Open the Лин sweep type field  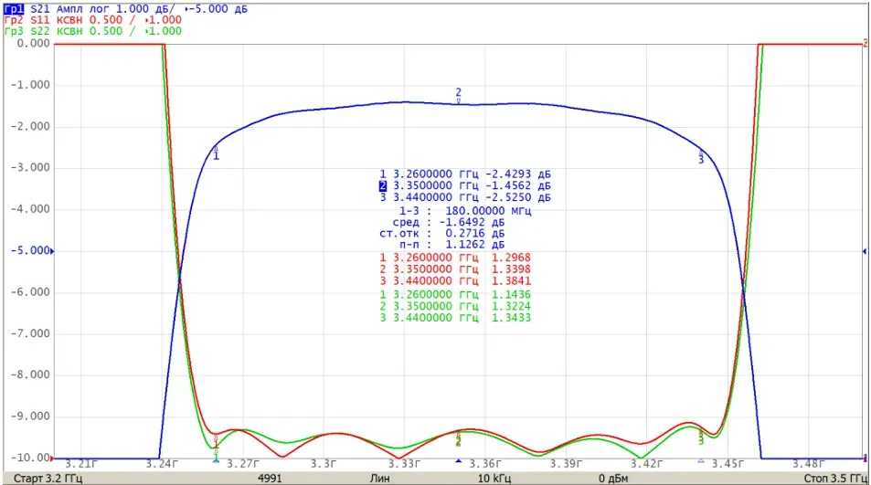click(x=380, y=479)
